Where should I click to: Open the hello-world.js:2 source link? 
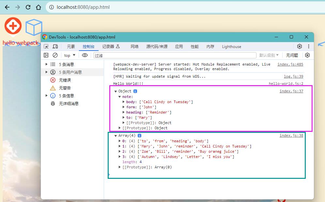click(x=286, y=84)
